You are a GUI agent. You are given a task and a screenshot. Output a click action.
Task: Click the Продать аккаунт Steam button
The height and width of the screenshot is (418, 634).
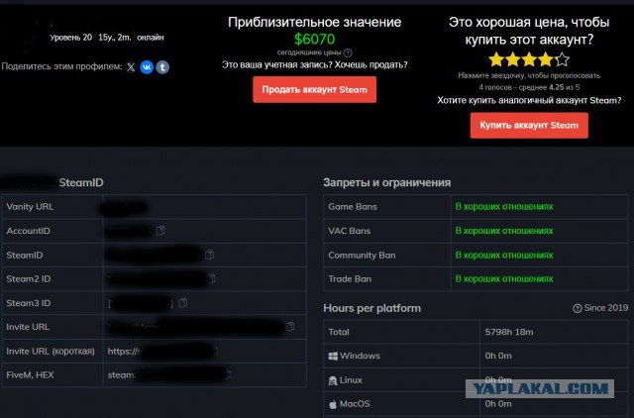point(315,90)
